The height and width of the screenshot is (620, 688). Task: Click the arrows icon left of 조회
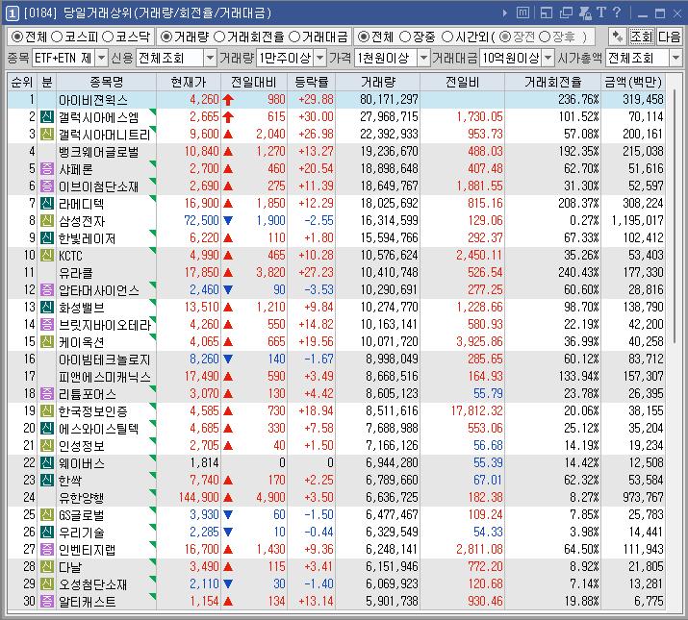(618, 37)
